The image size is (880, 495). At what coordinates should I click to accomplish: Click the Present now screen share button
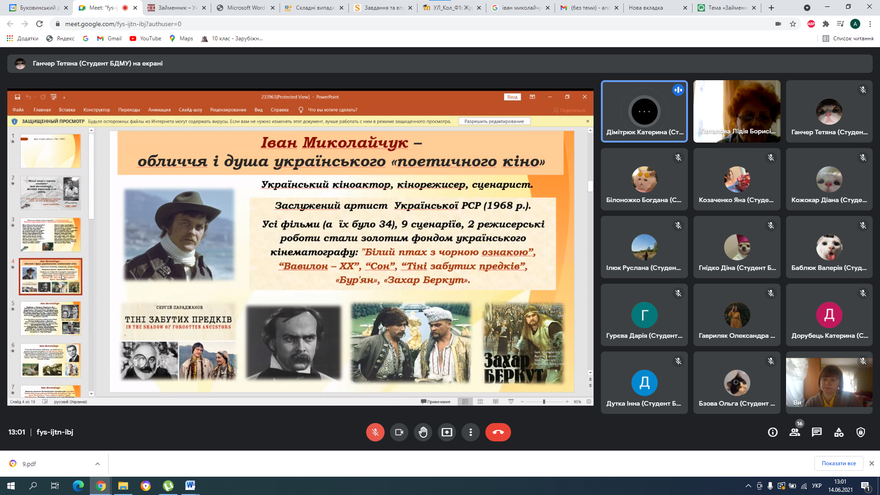446,432
